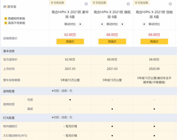Click the 整车保修期限 row label
This screenshot has width=177, height=140.
[12, 80]
